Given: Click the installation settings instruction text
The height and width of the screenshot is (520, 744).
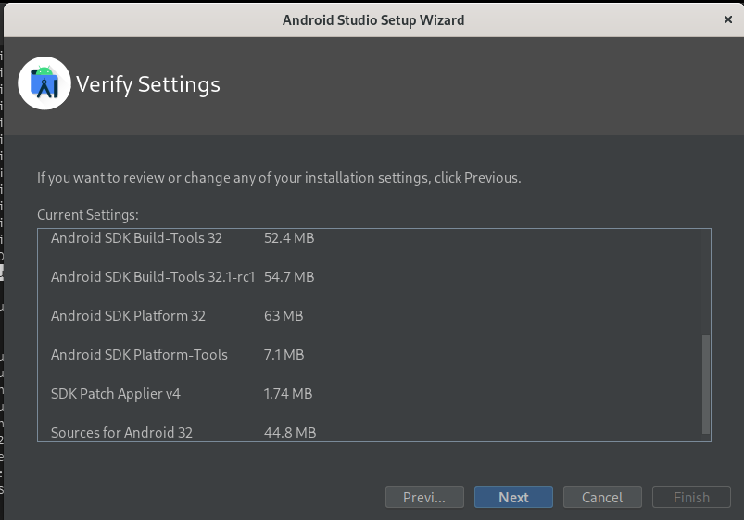Looking at the screenshot, I should tap(279, 178).
